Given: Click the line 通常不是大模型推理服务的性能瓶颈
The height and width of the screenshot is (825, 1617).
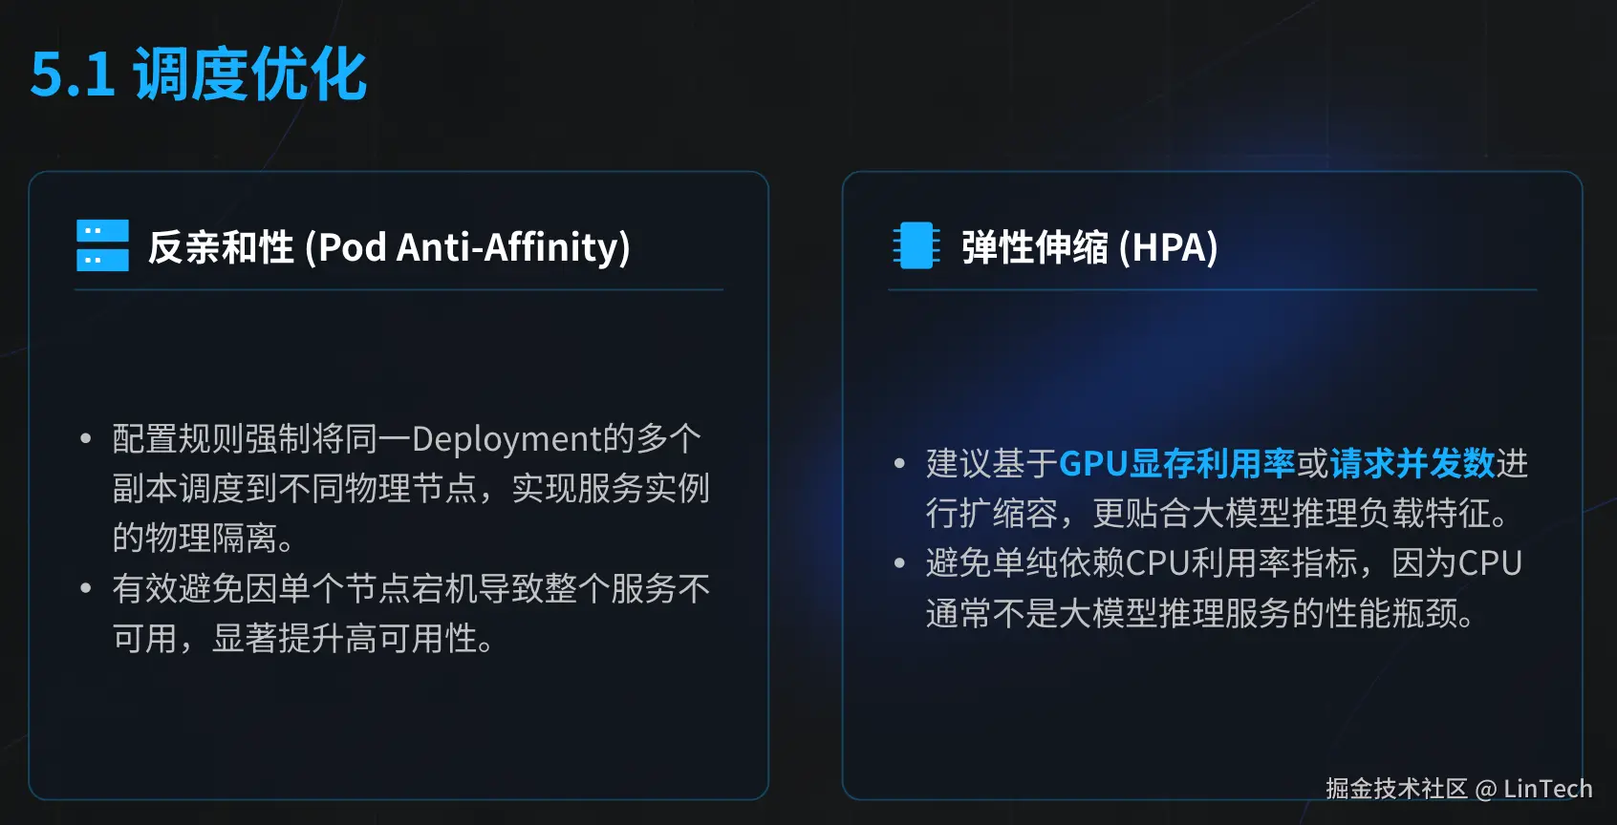Looking at the screenshot, I should coord(1199,613).
